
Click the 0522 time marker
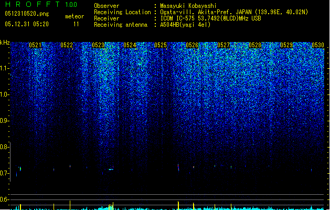[67, 45]
